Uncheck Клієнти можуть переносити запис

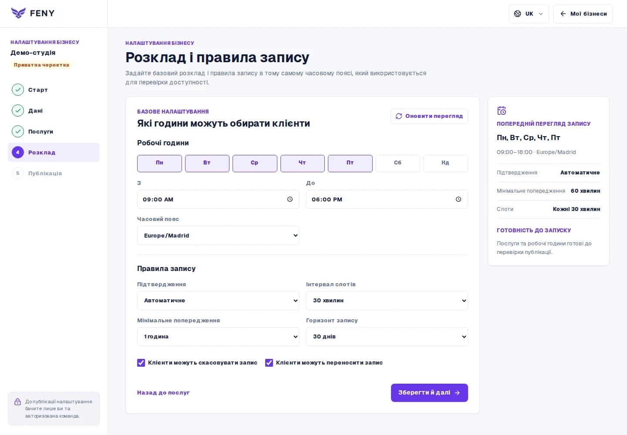pos(269,363)
